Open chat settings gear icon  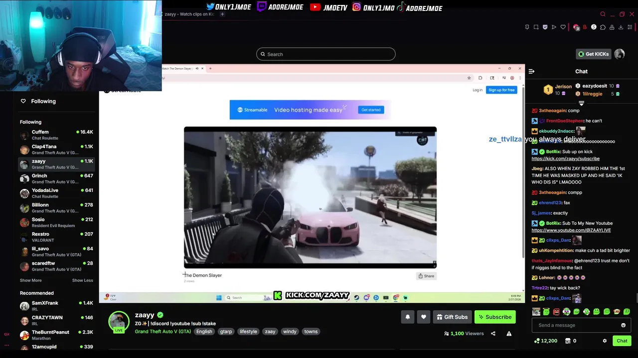click(x=605, y=341)
